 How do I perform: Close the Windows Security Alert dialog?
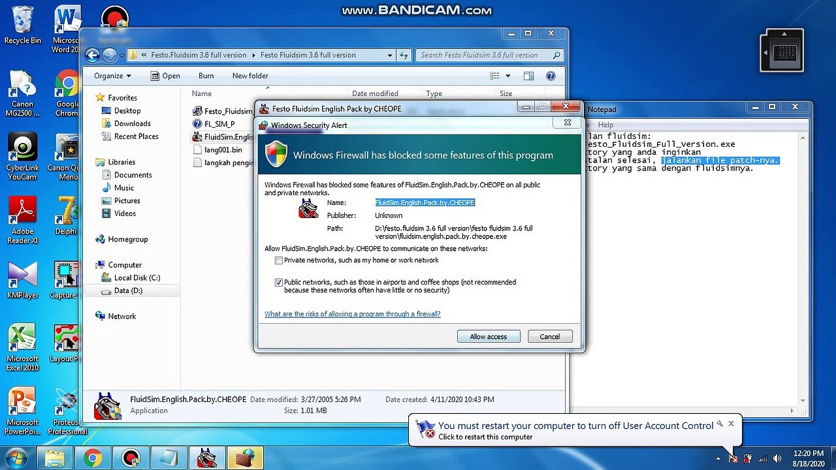tap(568, 122)
